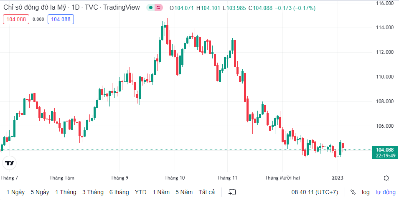This screenshot has height=200, width=399.
Task: Toggle logarithmic scale
Action: [x=366, y=192]
